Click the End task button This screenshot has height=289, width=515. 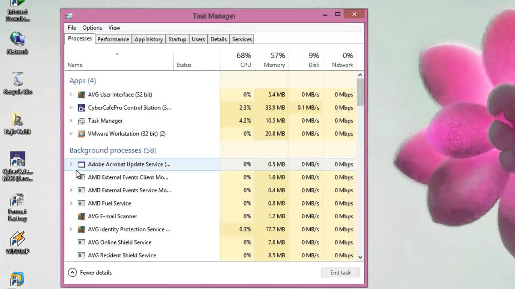[340, 273]
